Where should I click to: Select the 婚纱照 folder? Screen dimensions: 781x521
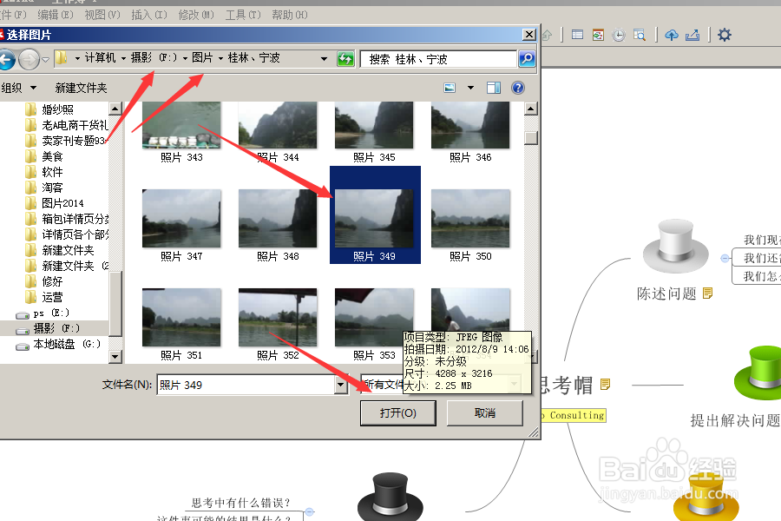coord(49,109)
